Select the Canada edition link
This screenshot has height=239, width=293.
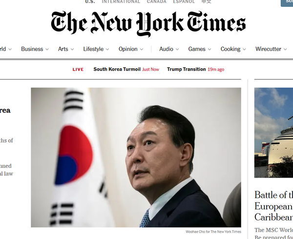coord(156,1)
